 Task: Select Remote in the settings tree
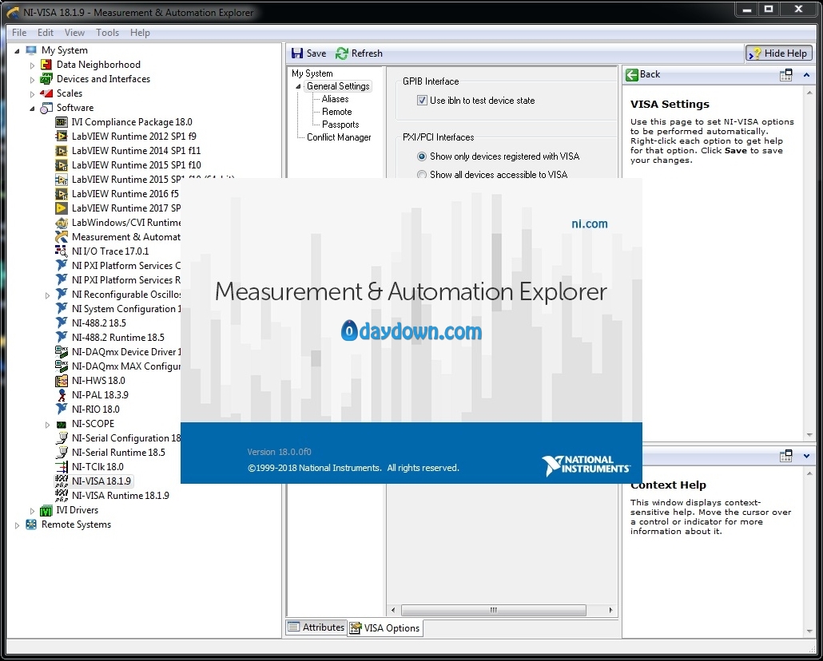point(337,112)
